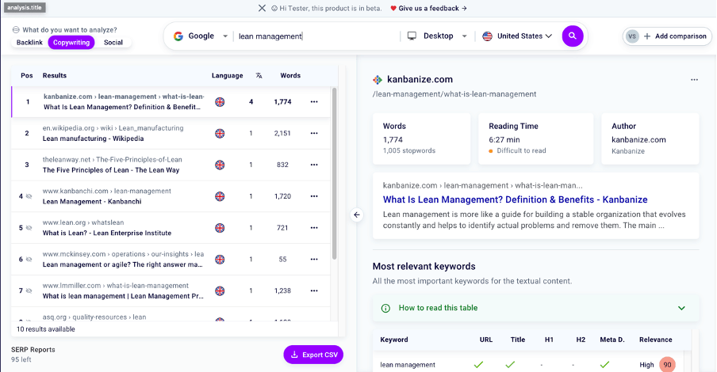This screenshot has height=372, width=717.
Task: Open the United States country dropdown
Action: pos(517,36)
